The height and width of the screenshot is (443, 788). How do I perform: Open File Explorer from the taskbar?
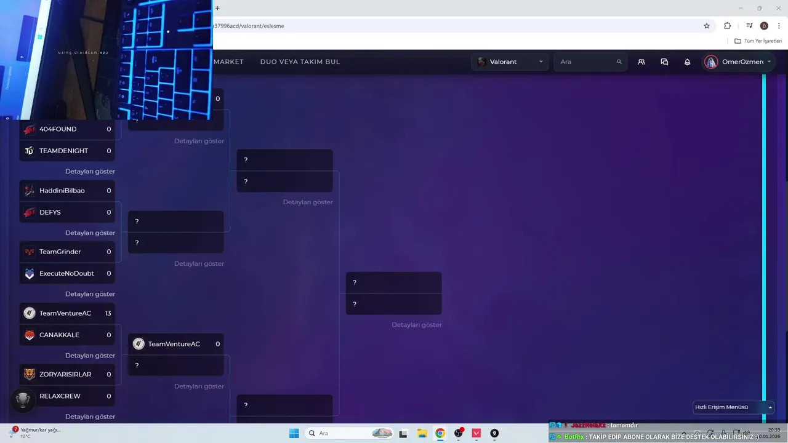pos(422,433)
